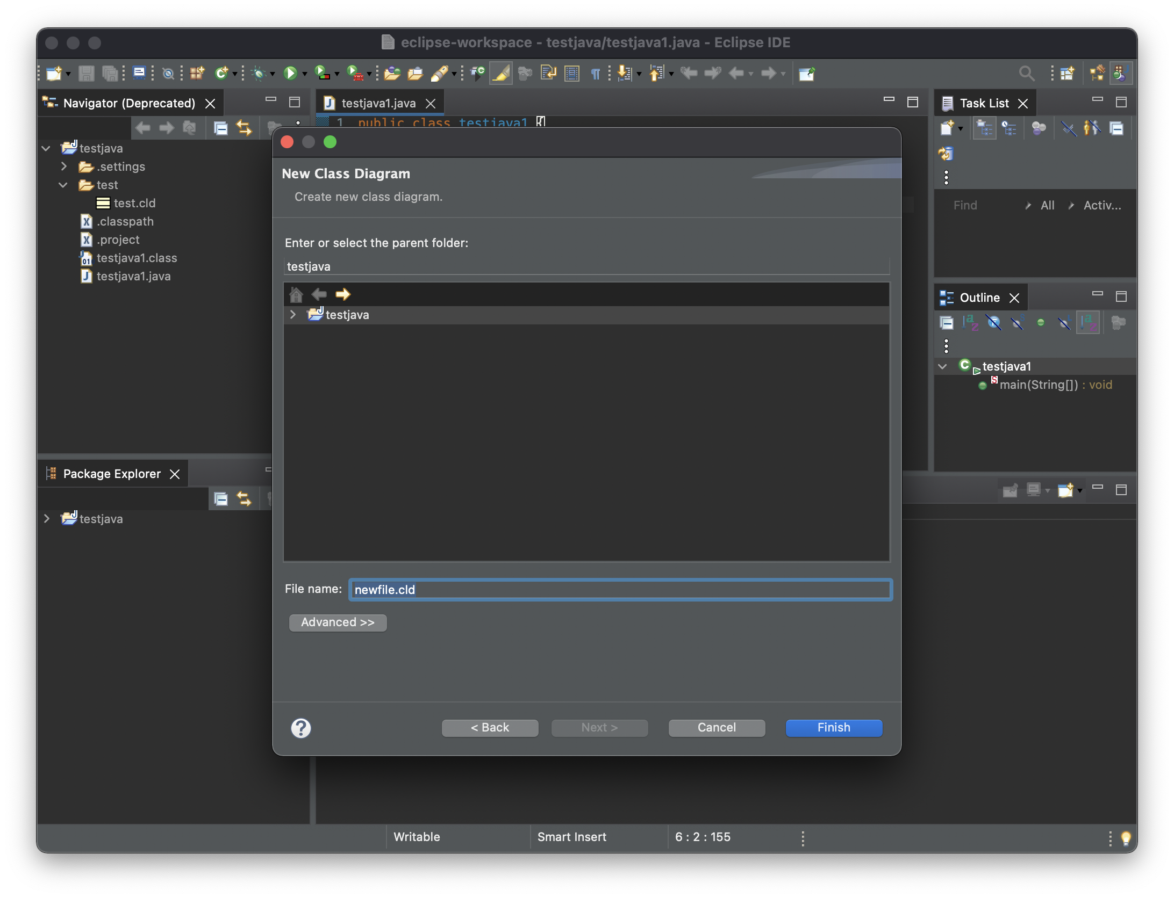Click the Advanced >> button

338,622
